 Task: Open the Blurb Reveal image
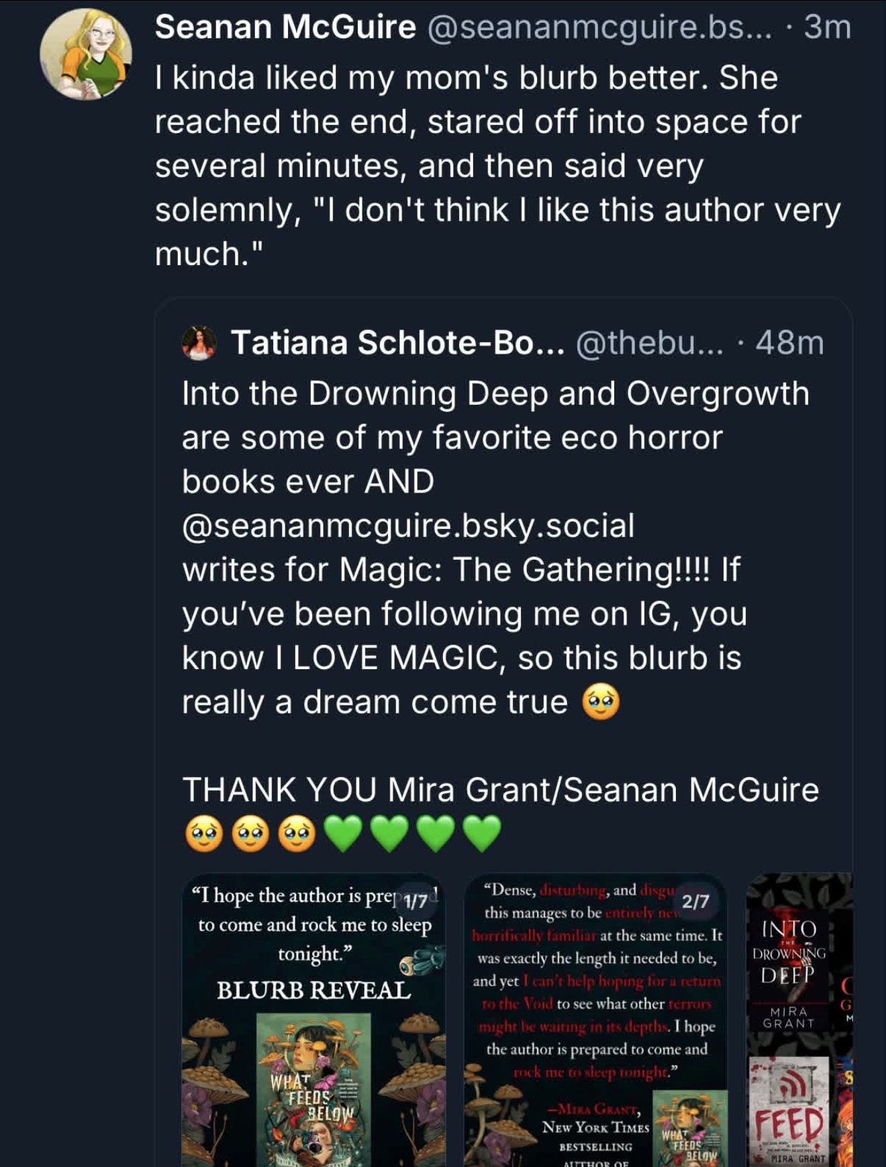313,1019
